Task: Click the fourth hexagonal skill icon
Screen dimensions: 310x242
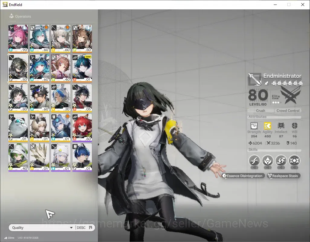Action: (294, 160)
